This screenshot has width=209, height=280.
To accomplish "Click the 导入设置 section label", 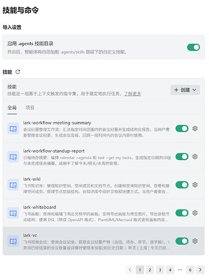I will [x=12, y=27].
